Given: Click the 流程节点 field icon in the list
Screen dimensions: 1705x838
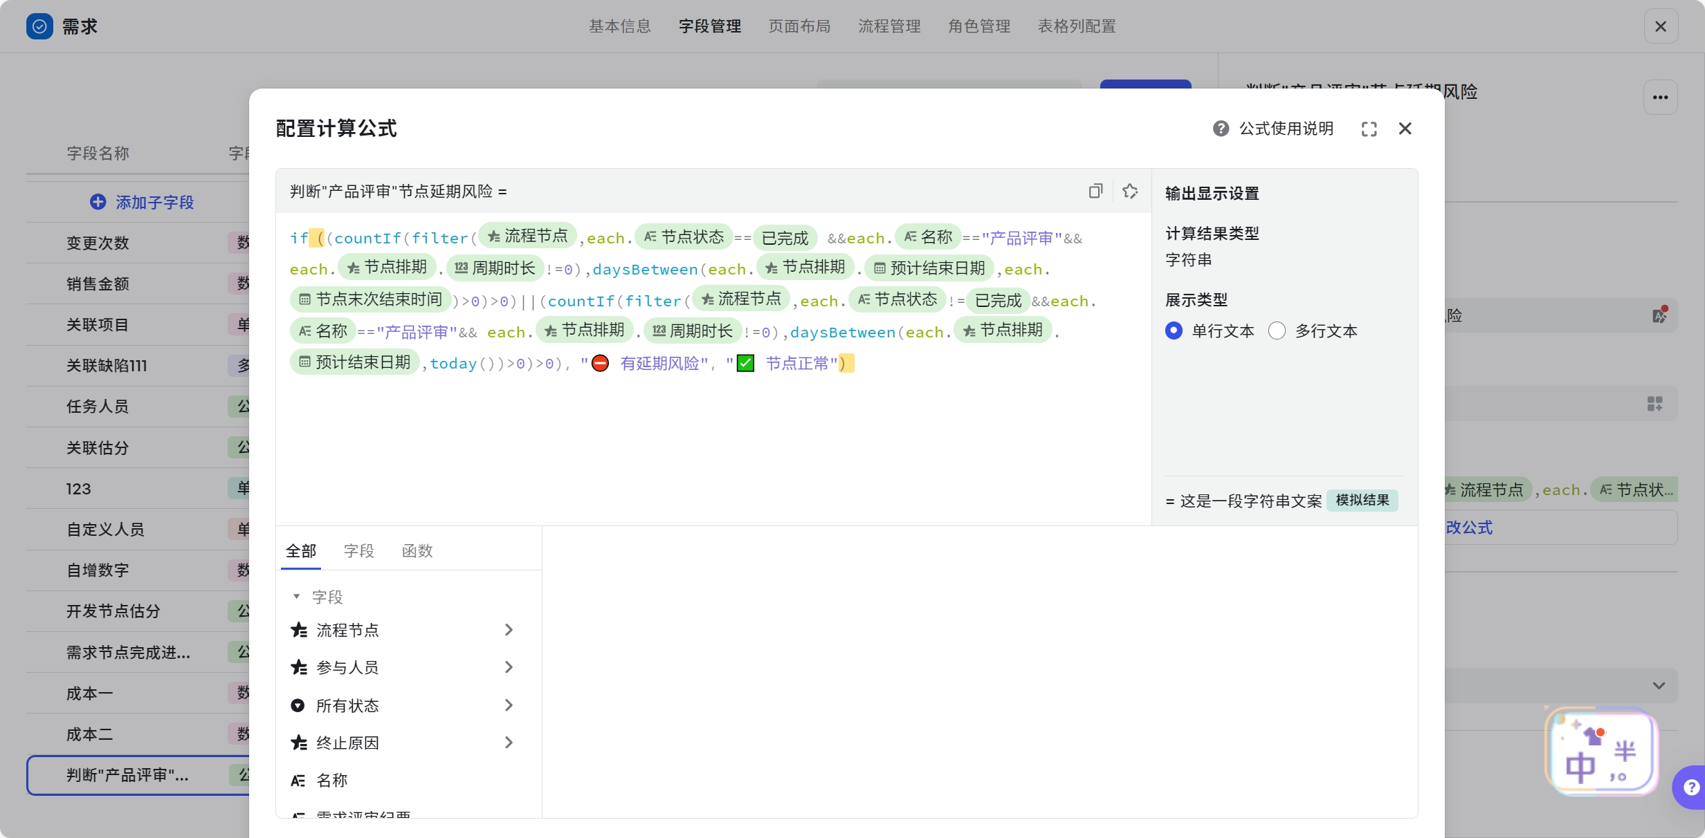Looking at the screenshot, I should click(x=298, y=630).
